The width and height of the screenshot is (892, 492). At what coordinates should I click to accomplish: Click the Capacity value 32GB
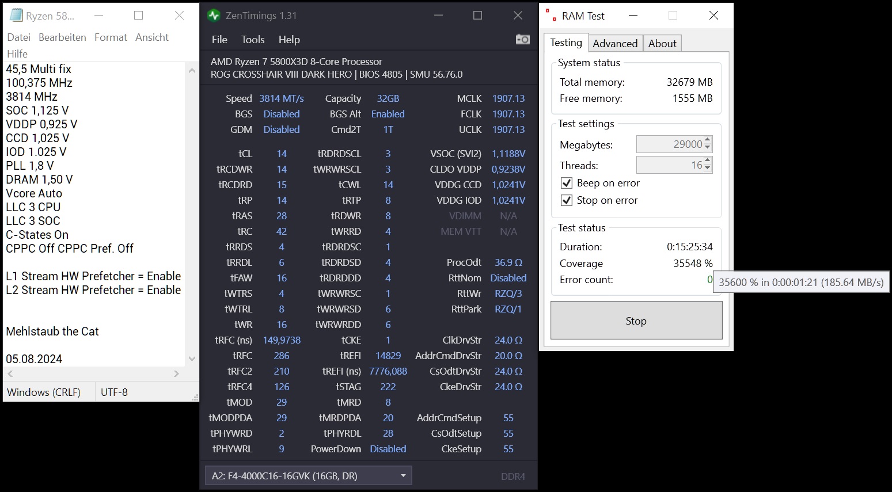click(x=388, y=98)
